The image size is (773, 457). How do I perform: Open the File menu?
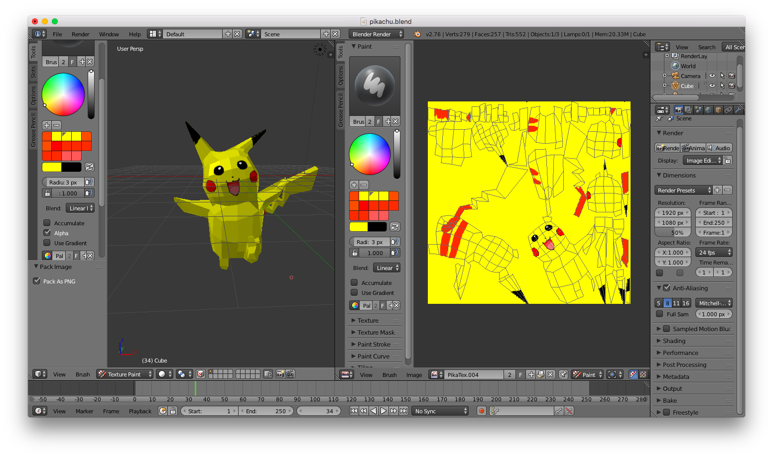(x=57, y=34)
